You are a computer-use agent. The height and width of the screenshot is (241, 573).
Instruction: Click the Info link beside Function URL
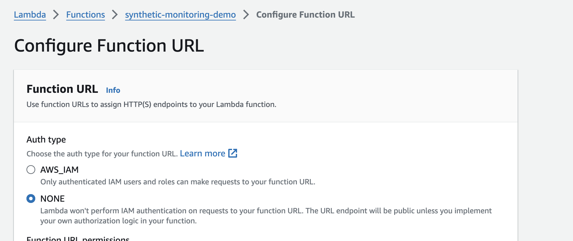click(113, 90)
